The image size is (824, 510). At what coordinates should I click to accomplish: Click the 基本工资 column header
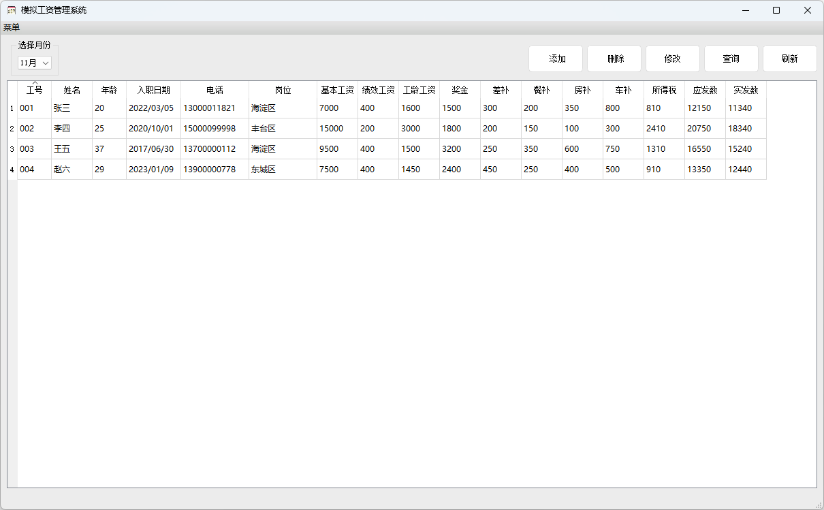338,90
